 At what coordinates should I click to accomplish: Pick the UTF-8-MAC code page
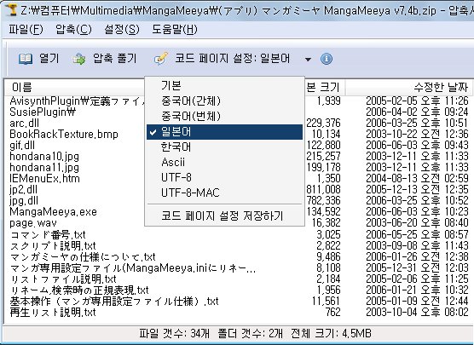(224, 193)
